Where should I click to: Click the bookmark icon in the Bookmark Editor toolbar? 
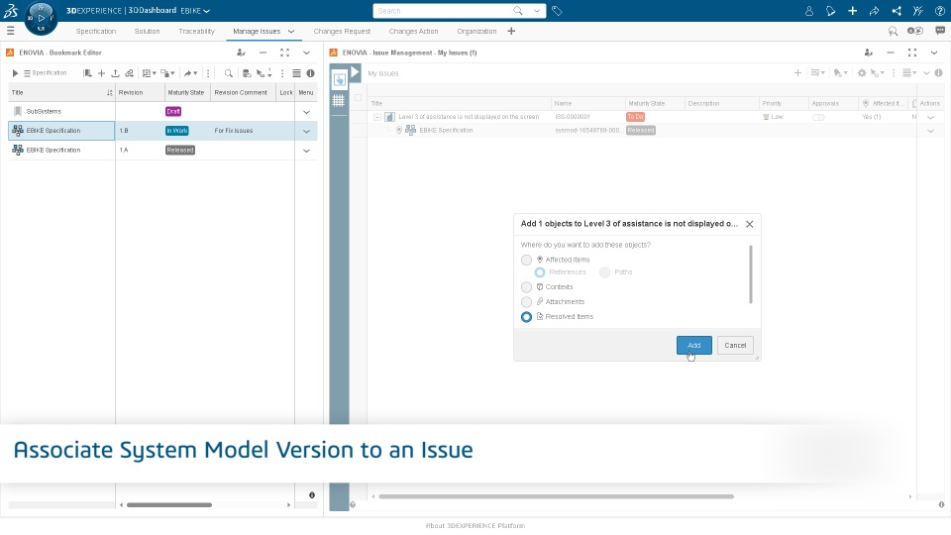coord(88,73)
